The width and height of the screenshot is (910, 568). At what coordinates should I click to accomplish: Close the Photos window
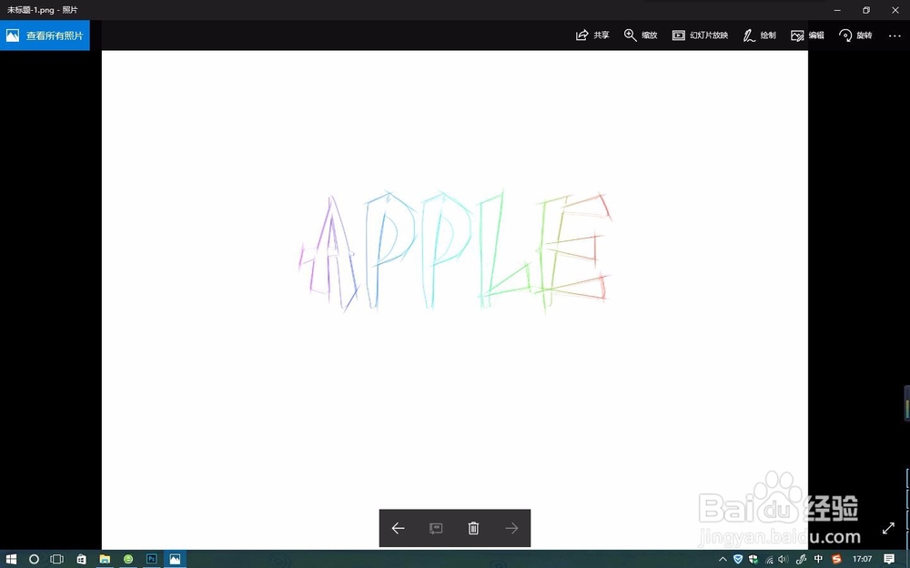(895, 10)
